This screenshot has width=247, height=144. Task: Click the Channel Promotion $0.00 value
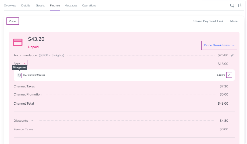(x=224, y=94)
